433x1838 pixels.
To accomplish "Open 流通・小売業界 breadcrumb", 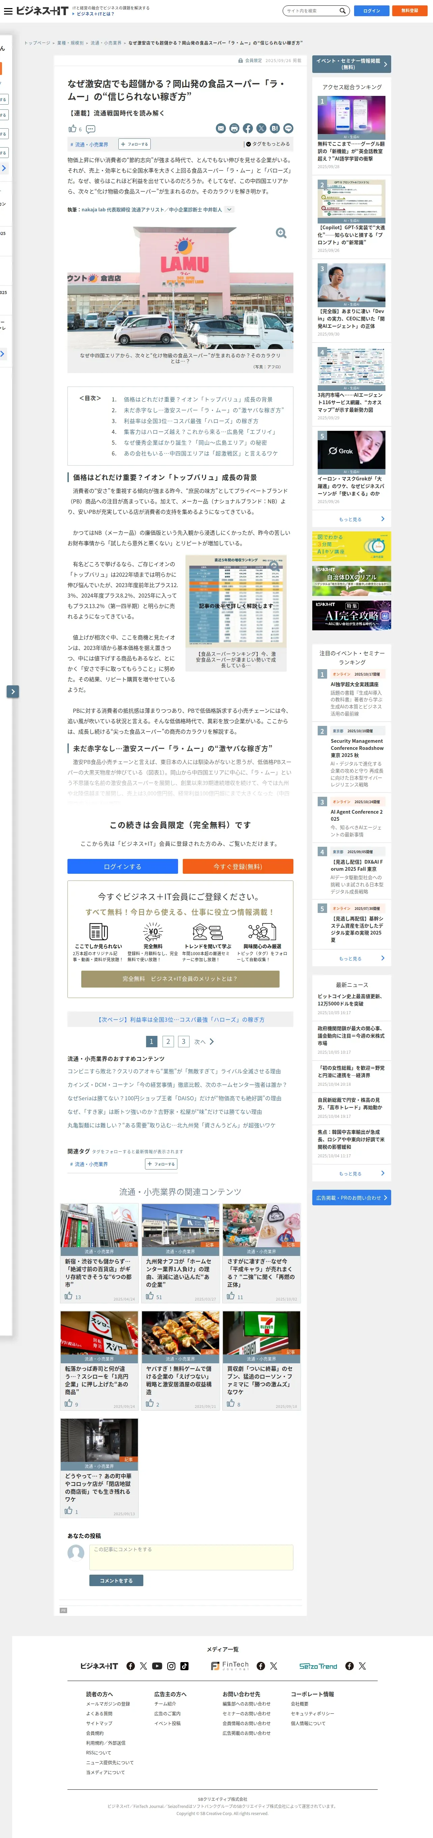I will point(106,43).
